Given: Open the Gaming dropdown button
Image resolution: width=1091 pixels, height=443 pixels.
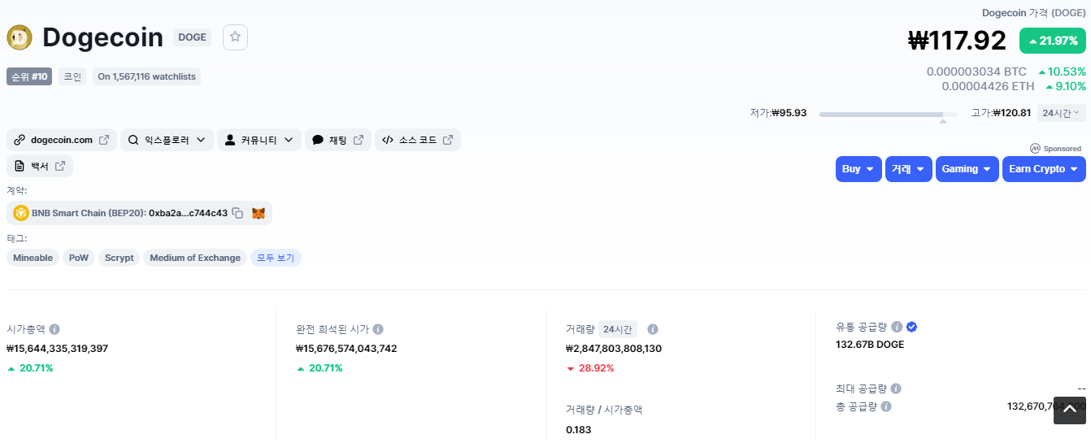Looking at the screenshot, I should [967, 169].
